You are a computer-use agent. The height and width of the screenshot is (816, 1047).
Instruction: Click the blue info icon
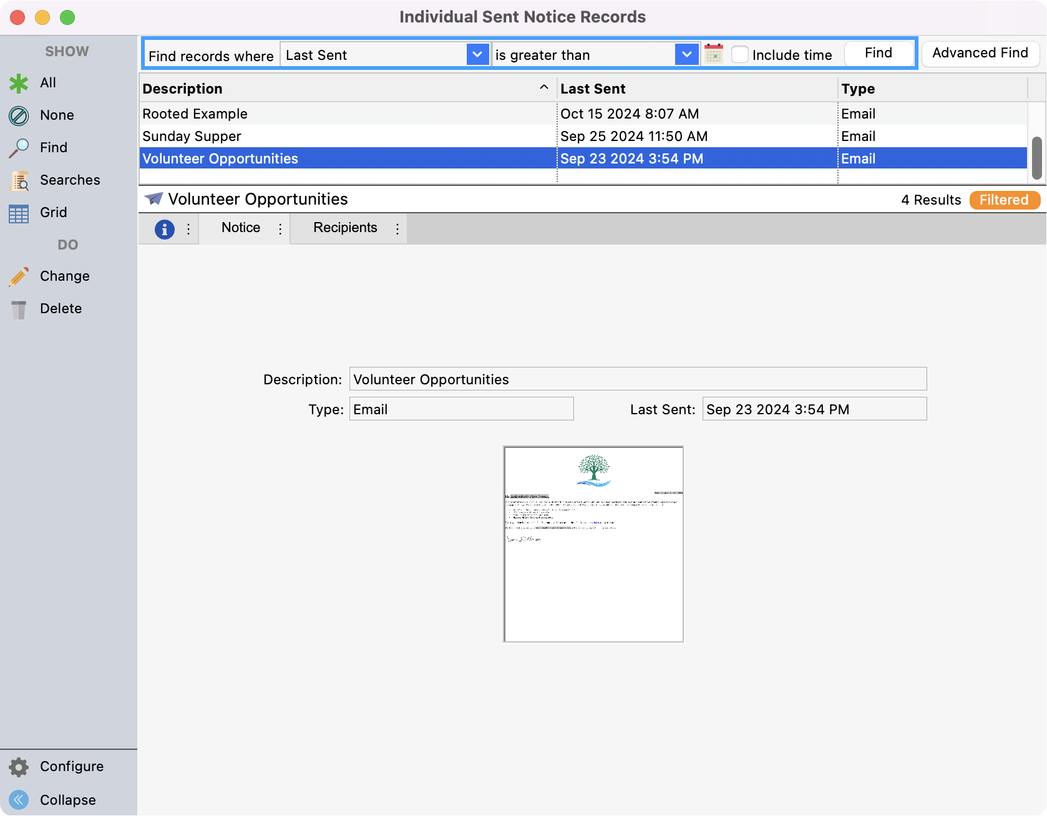(163, 229)
